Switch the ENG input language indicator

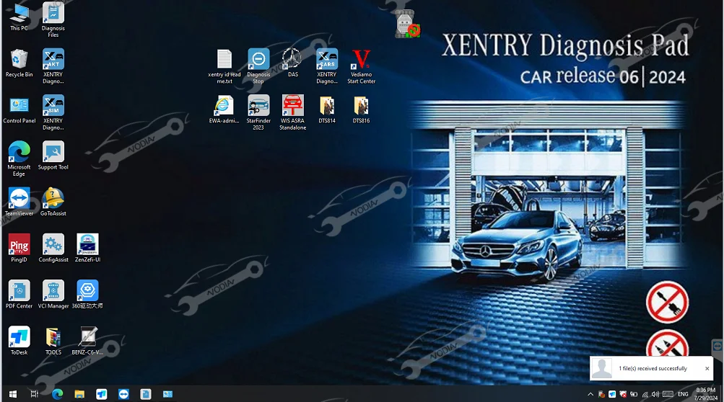[x=684, y=394]
